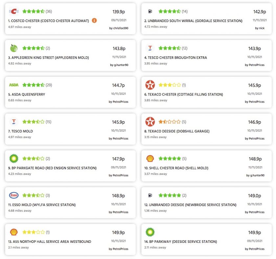Click the Applegreen logo icon
Viewport: 276px width, 259px height.
(14, 48)
